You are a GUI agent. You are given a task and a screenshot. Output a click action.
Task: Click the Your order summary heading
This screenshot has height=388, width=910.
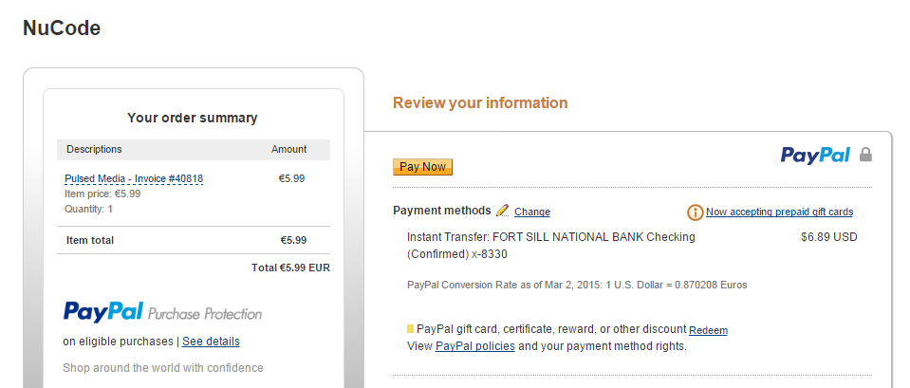(192, 118)
